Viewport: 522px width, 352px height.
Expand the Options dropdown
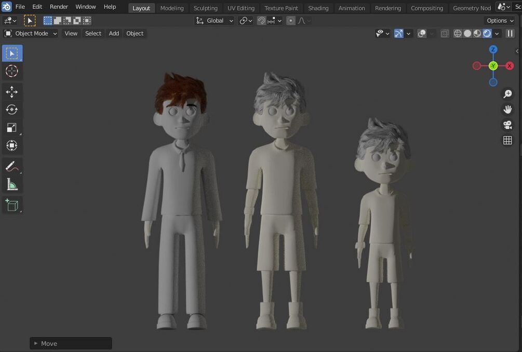click(500, 21)
